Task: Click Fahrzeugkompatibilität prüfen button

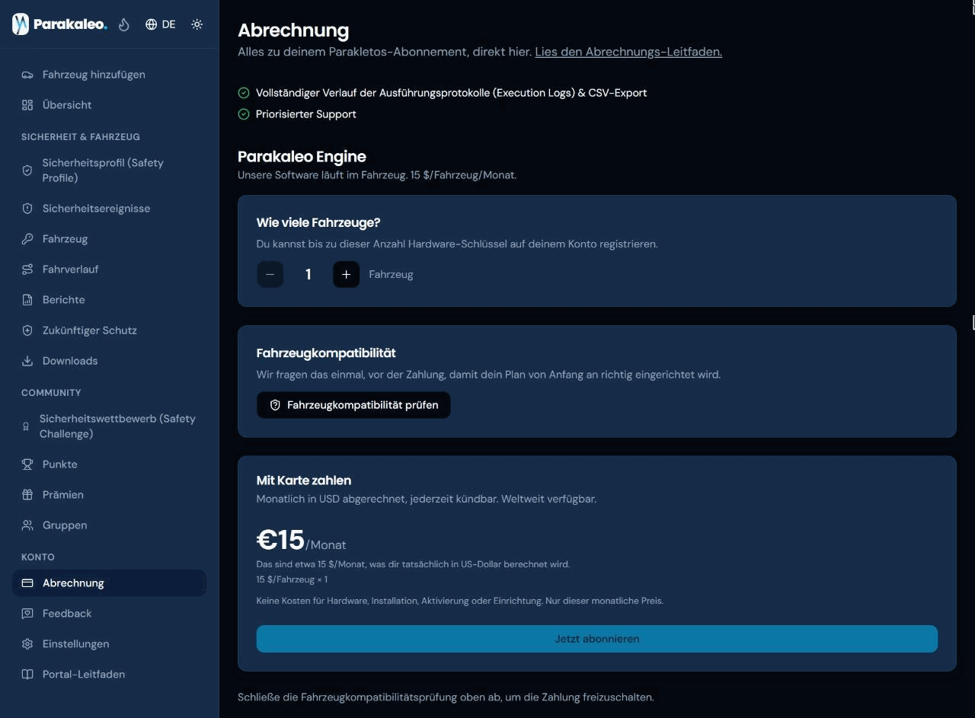Action: point(353,405)
